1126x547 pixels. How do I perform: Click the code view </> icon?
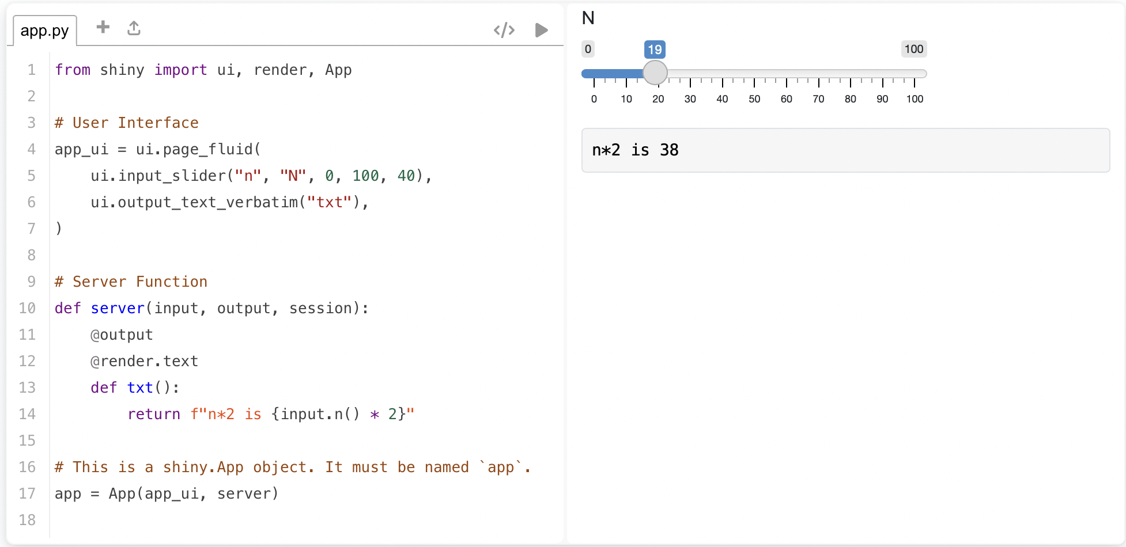pyautogui.click(x=504, y=30)
